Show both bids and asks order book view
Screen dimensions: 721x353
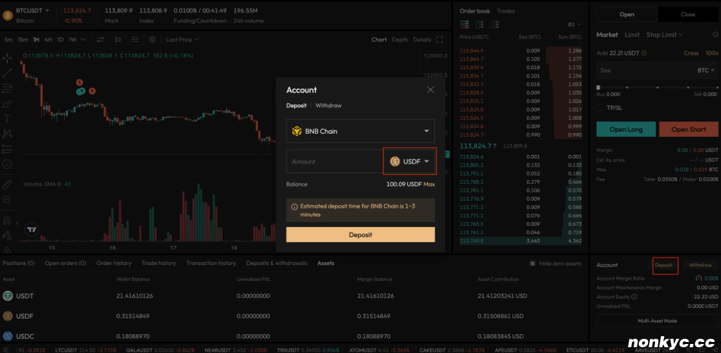coord(464,25)
